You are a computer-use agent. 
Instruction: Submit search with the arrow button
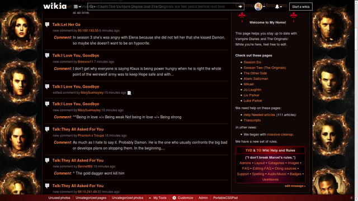(x=240, y=7)
